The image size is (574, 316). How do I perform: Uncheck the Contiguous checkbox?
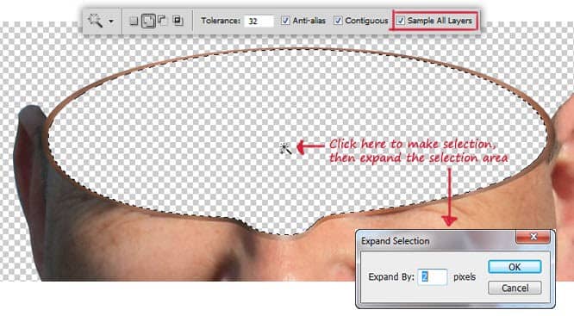pyautogui.click(x=338, y=21)
